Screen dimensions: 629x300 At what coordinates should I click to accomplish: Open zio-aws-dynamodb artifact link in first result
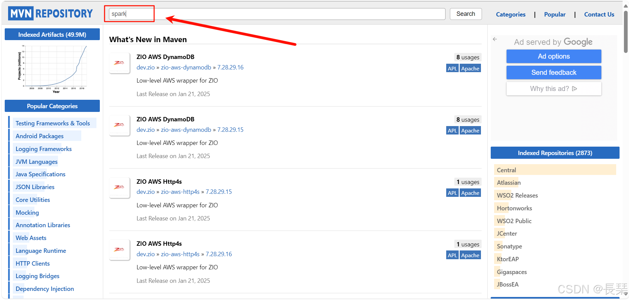(x=186, y=67)
